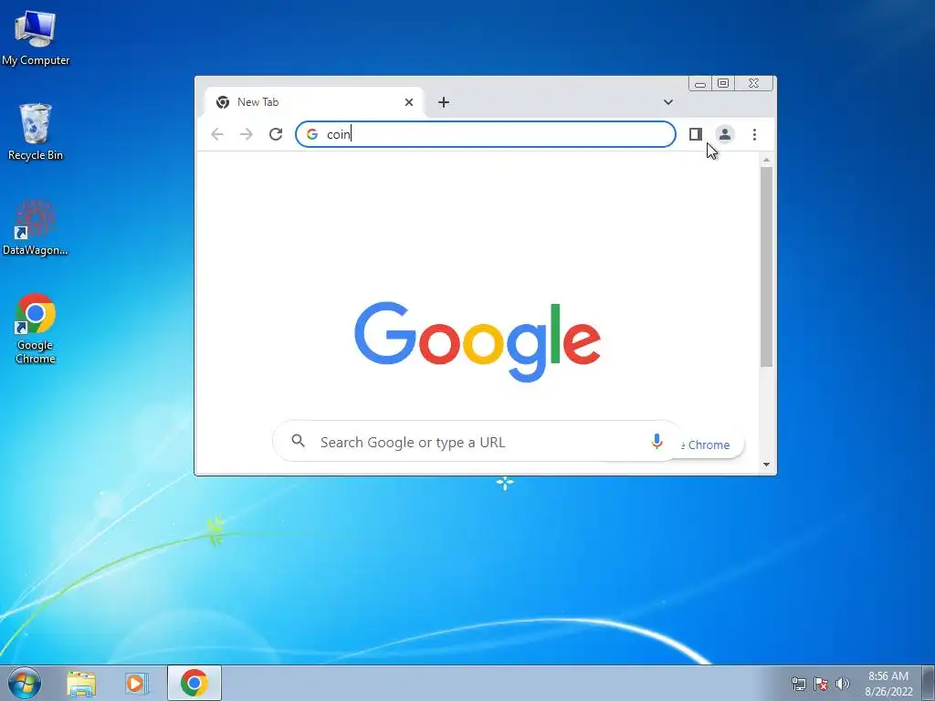The image size is (935, 701).
Task: Open the Chrome profile avatar
Action: [724, 134]
